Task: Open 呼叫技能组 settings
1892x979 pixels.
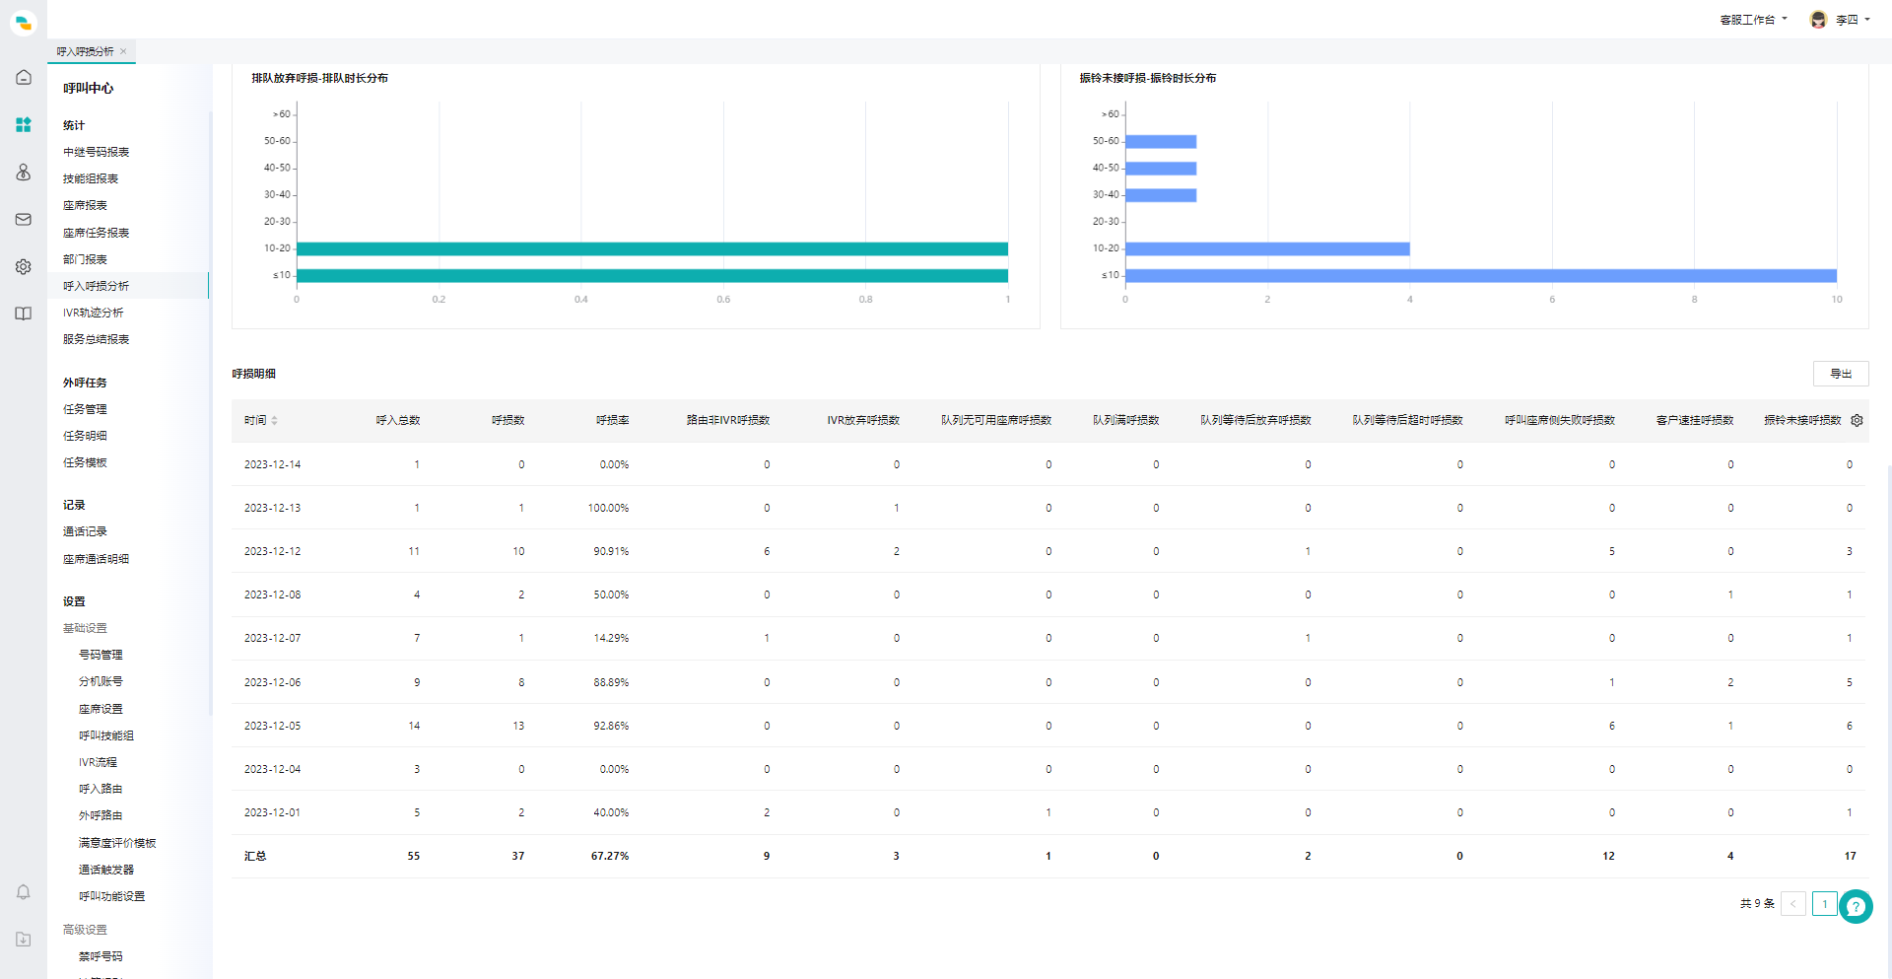Action: tap(106, 735)
